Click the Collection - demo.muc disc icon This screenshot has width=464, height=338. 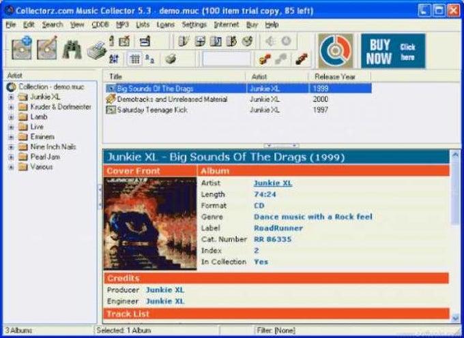click(11, 87)
